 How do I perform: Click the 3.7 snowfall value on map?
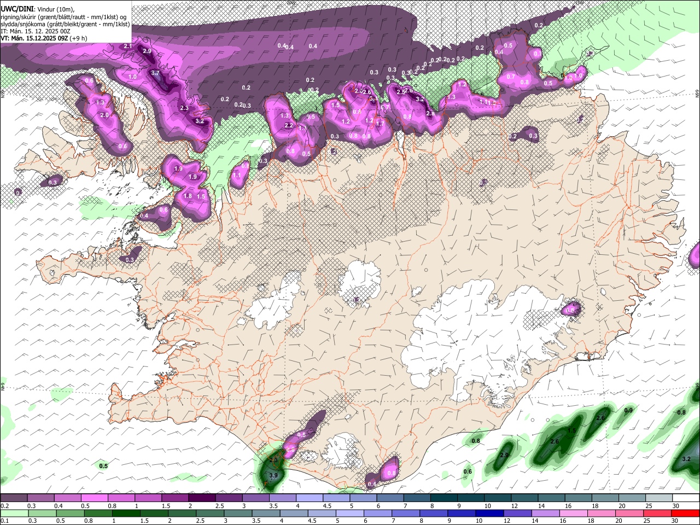click(x=155, y=73)
